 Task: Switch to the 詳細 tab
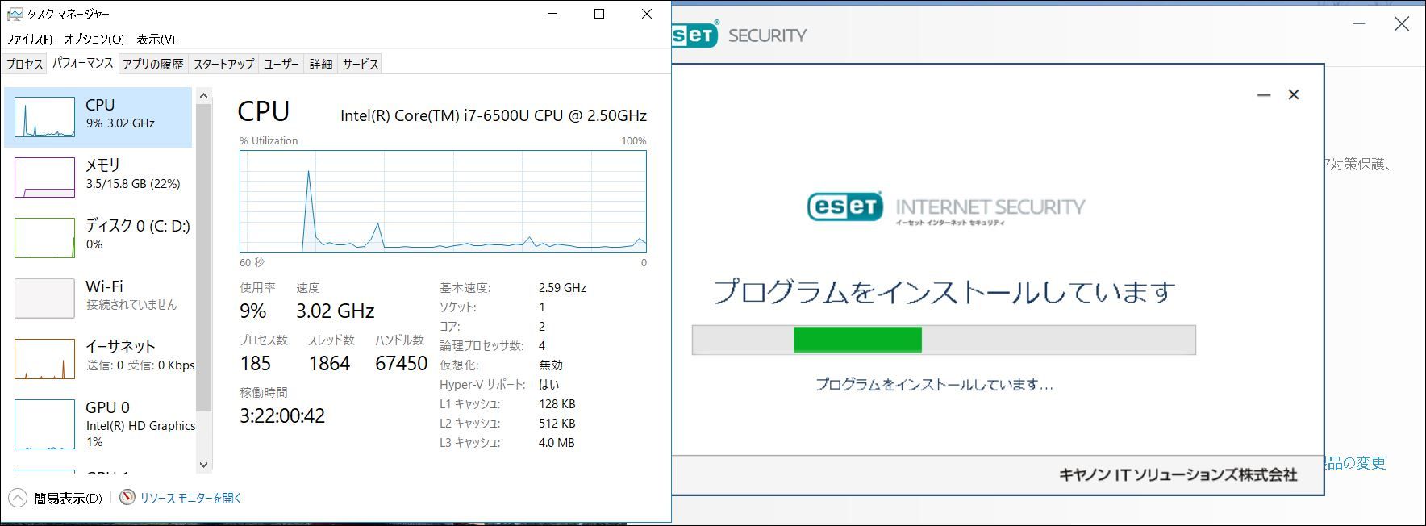[x=321, y=64]
